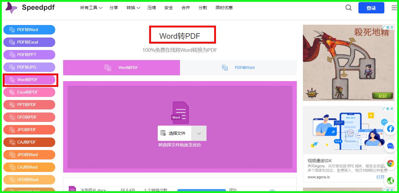Click the floating chat message icon
Image resolution: width=399 pixels, height=193 pixels.
(x=390, y=146)
